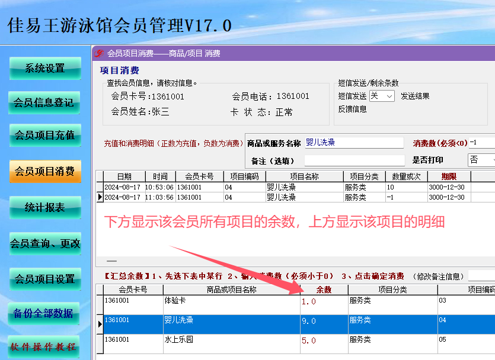Click the 备注（选填） input field
Image resolution: width=495 pixels, height=360 pixels.
click(x=355, y=160)
